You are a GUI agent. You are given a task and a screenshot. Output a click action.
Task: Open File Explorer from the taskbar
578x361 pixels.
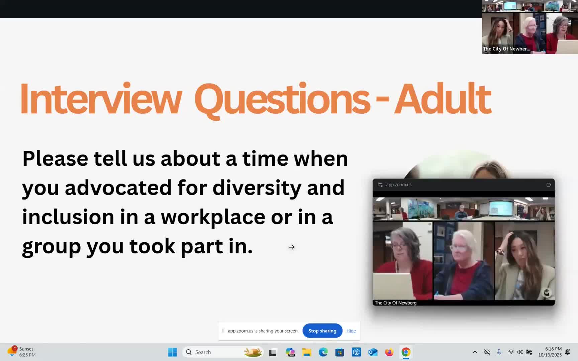[306, 352]
